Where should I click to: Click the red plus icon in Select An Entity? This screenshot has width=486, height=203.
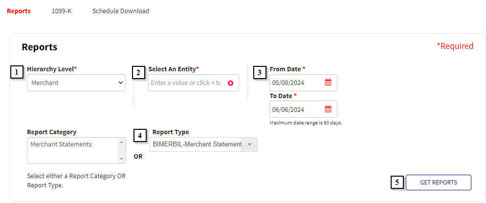(230, 83)
